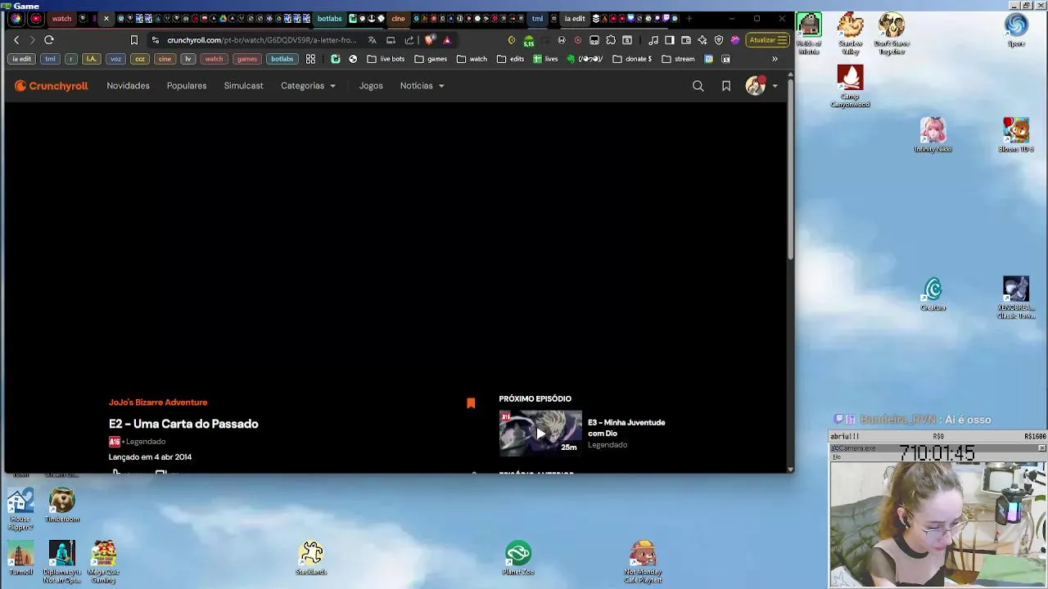Open the Crunchyroll watchlist bookmark icon

(x=726, y=86)
